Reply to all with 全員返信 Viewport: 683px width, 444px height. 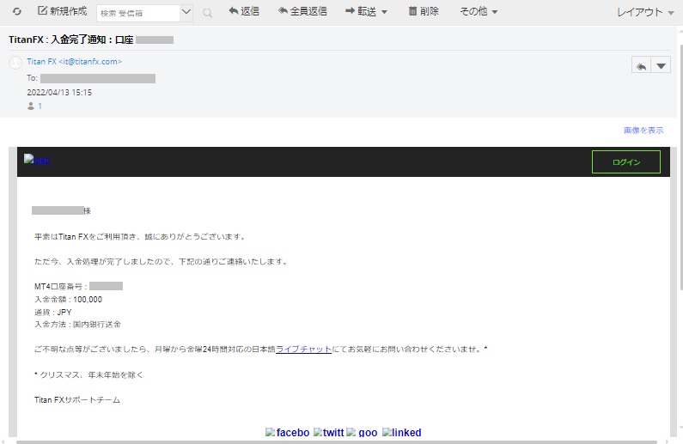[302, 11]
